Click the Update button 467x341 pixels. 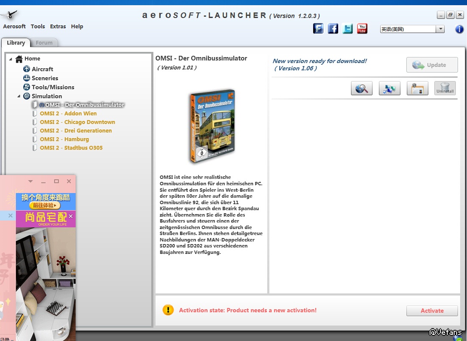click(432, 65)
